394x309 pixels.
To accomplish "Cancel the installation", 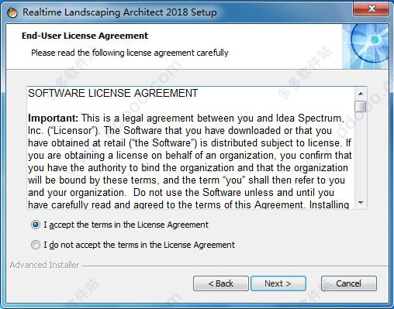I will click(348, 283).
